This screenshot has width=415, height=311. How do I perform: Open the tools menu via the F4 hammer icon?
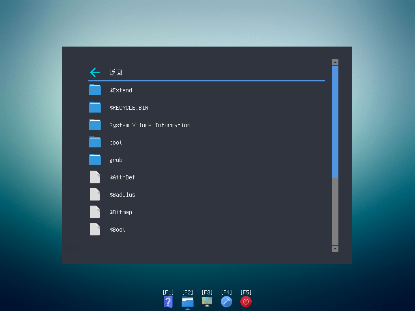226,302
